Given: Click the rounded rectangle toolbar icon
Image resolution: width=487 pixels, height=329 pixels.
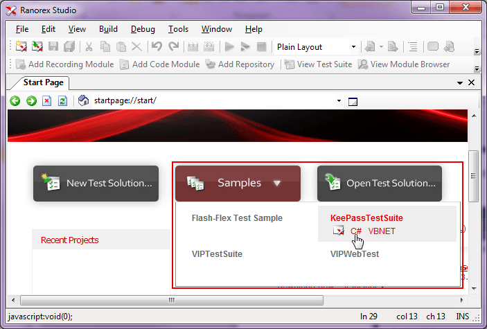Looking at the screenshot, I should [433, 46].
